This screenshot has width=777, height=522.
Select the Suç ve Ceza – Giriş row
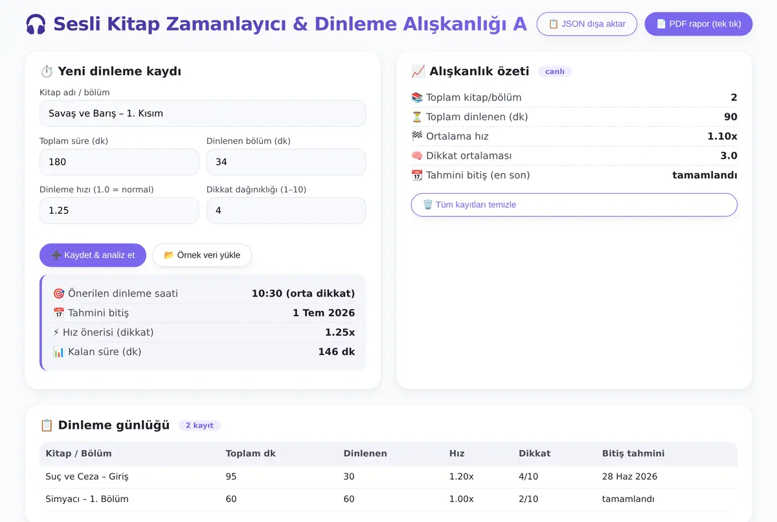coord(388,477)
